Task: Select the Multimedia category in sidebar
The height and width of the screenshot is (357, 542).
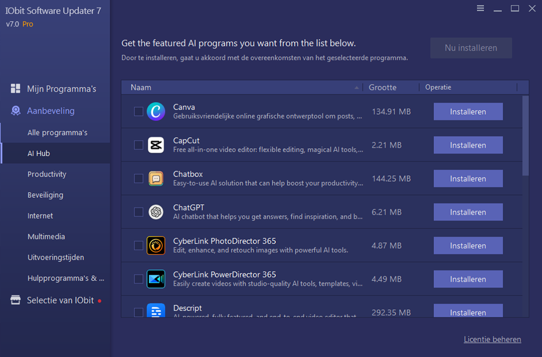Action: pyautogui.click(x=46, y=236)
